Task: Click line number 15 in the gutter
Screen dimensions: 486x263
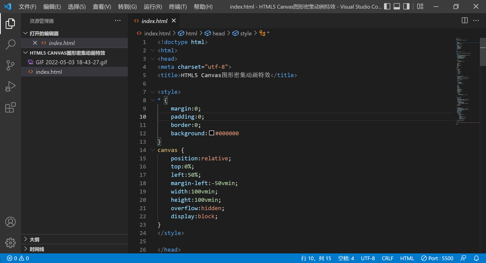Action: 143,158
